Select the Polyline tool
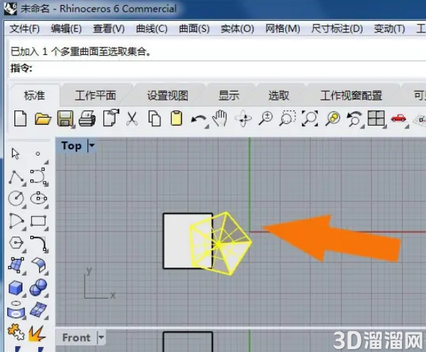This screenshot has width=426, height=352. point(17,177)
